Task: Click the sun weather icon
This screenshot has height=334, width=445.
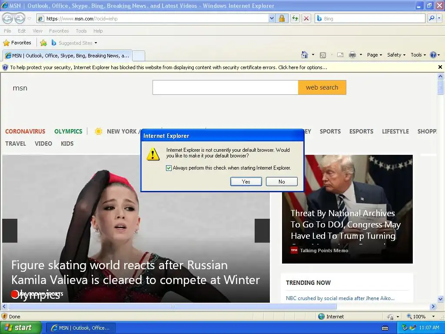Action: pyautogui.click(x=99, y=131)
